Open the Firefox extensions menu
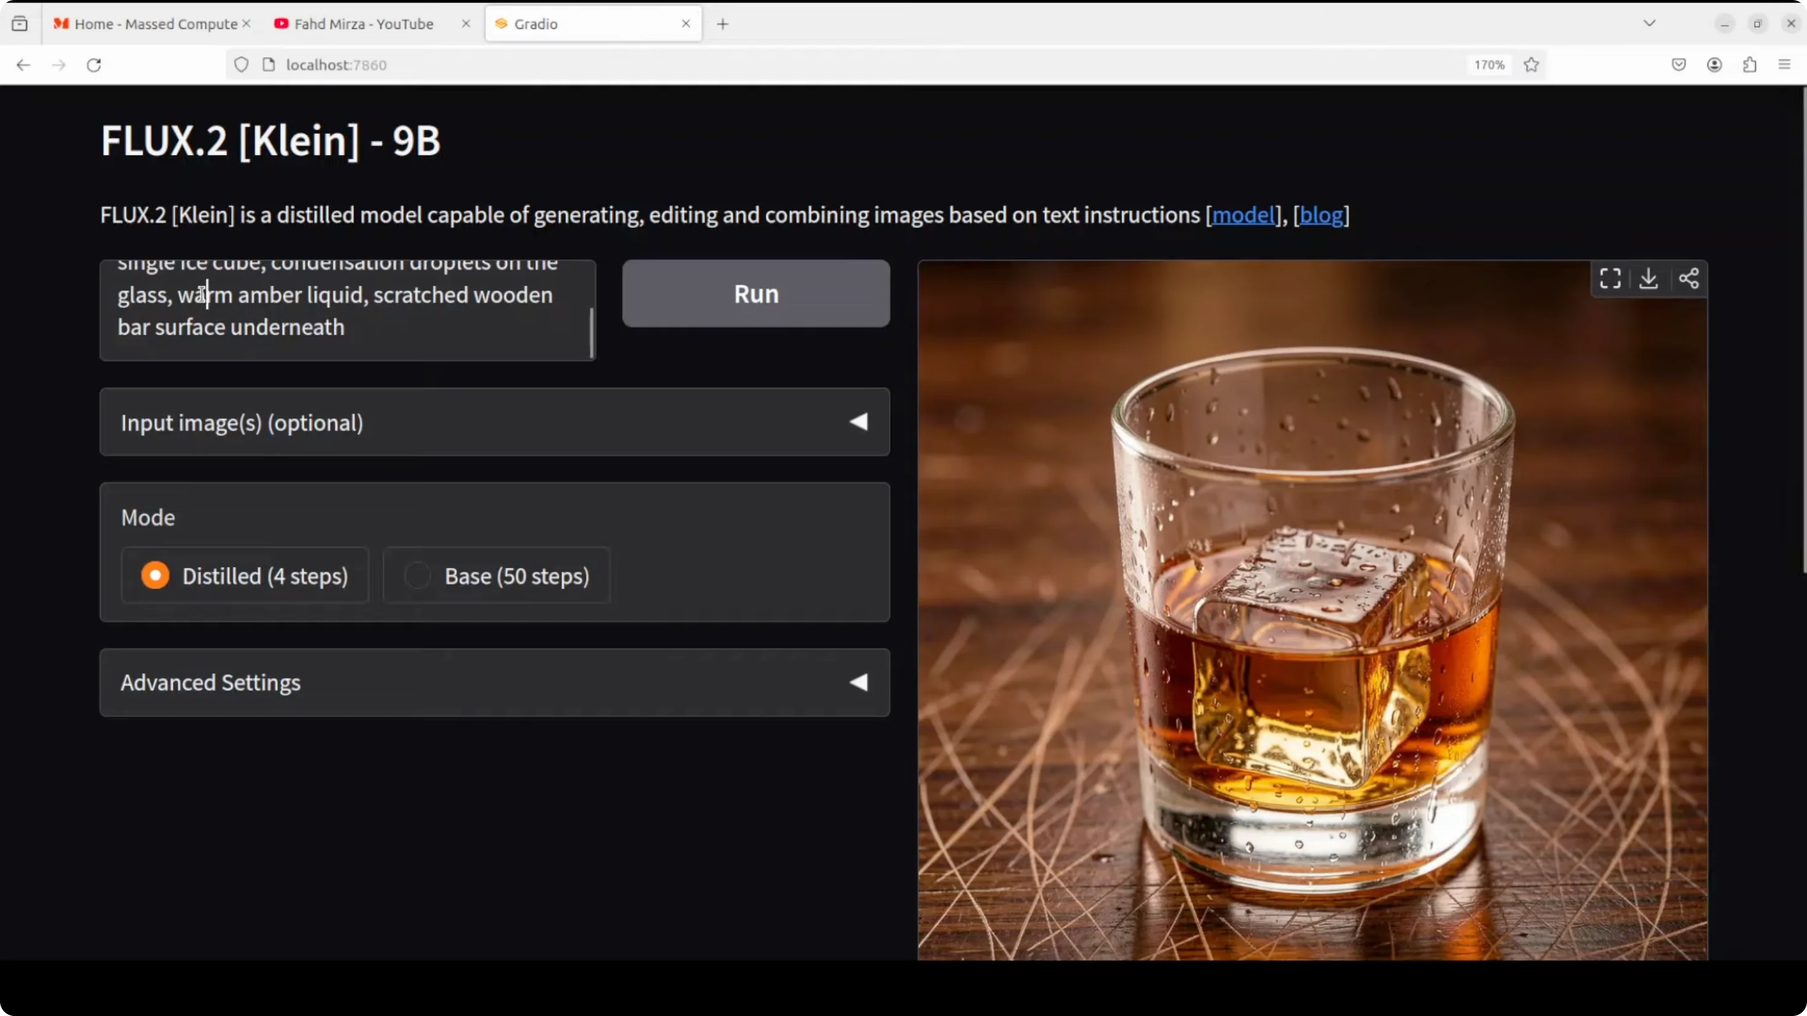 point(1749,64)
